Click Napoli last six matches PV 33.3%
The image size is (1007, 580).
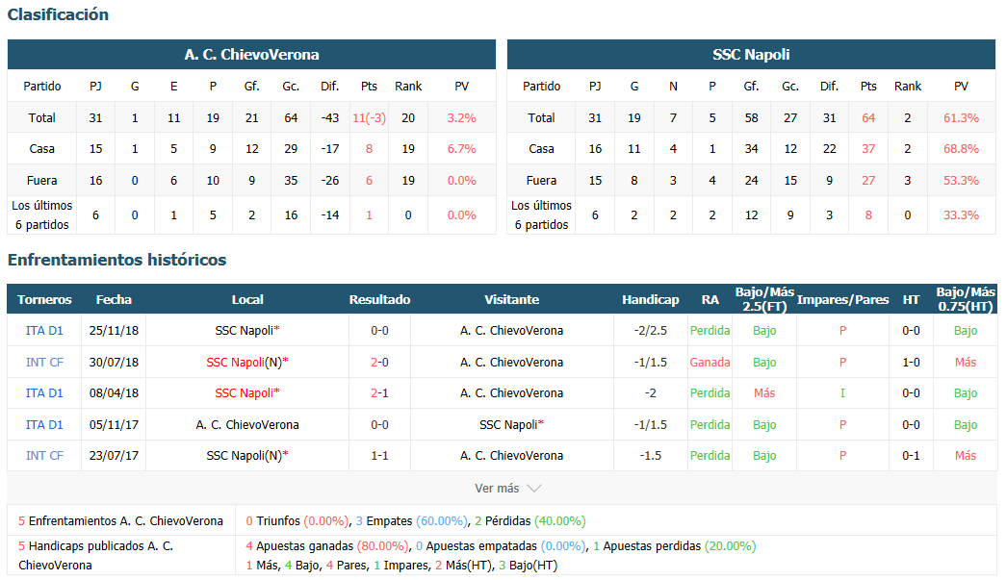[961, 214]
